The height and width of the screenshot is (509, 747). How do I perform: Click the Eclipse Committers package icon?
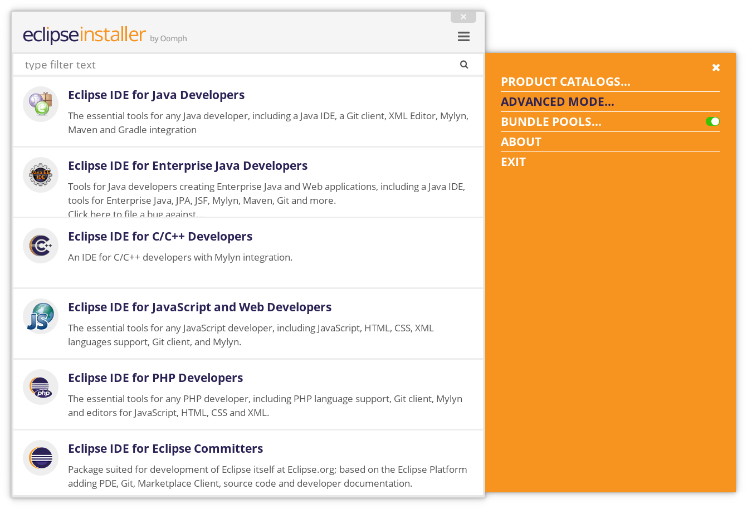[41, 458]
